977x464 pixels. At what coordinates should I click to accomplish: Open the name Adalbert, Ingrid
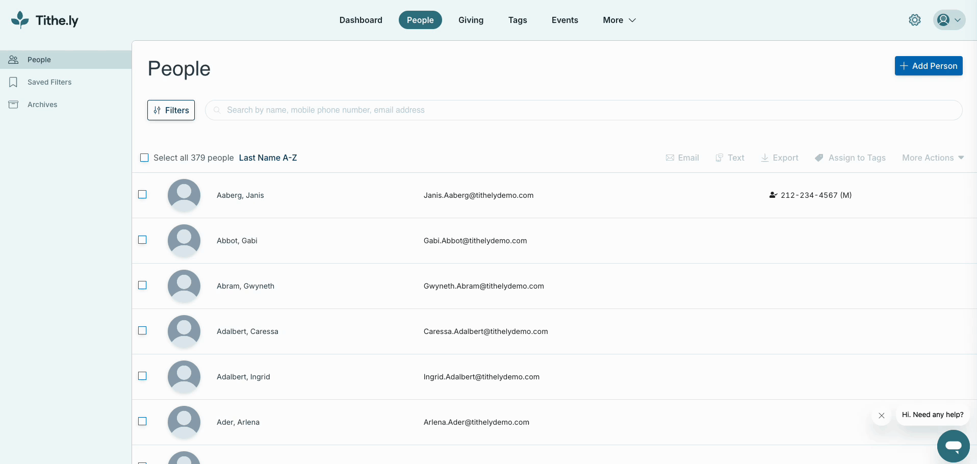click(x=243, y=377)
